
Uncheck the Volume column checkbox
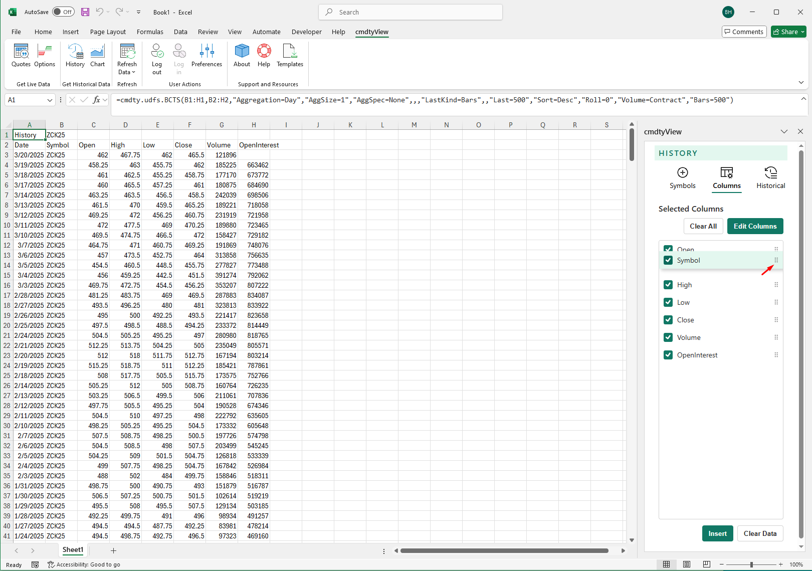(668, 337)
